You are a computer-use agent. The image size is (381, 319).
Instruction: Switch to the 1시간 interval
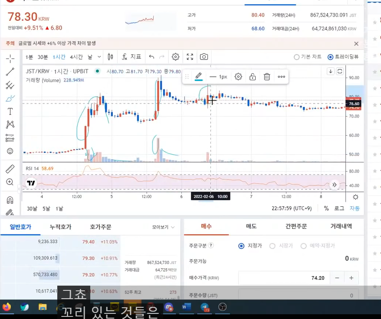coord(59,57)
